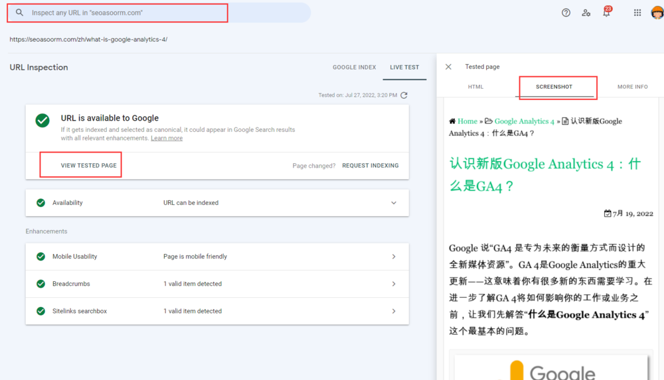The image size is (664, 380).
Task: Click '1 valid item detected' for Sitelinks searchbox
Action: pyautogui.click(x=193, y=311)
